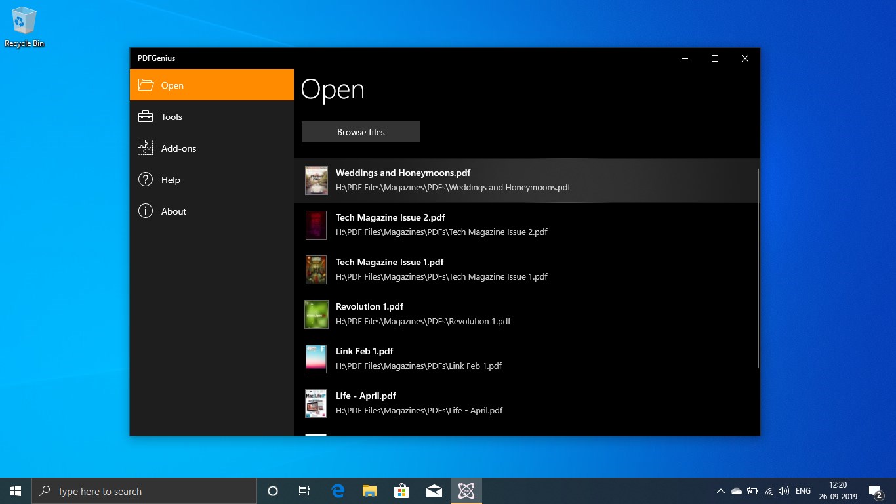This screenshot has height=504, width=896.
Task: Select the Revolution 1.pdf thumbnail
Action: pos(316,314)
